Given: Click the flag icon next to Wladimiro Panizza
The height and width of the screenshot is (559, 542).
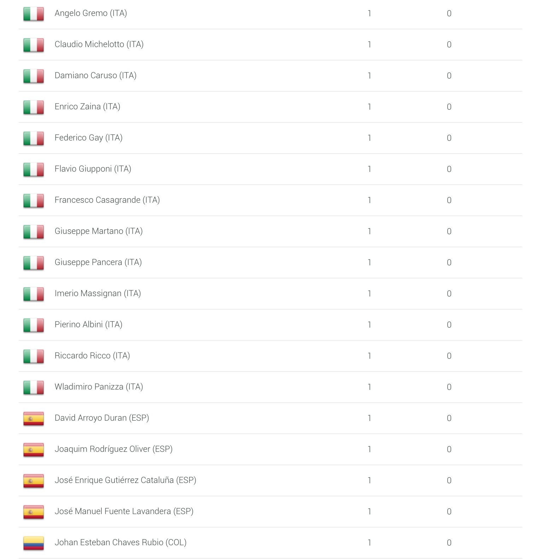Looking at the screenshot, I should pos(34,387).
